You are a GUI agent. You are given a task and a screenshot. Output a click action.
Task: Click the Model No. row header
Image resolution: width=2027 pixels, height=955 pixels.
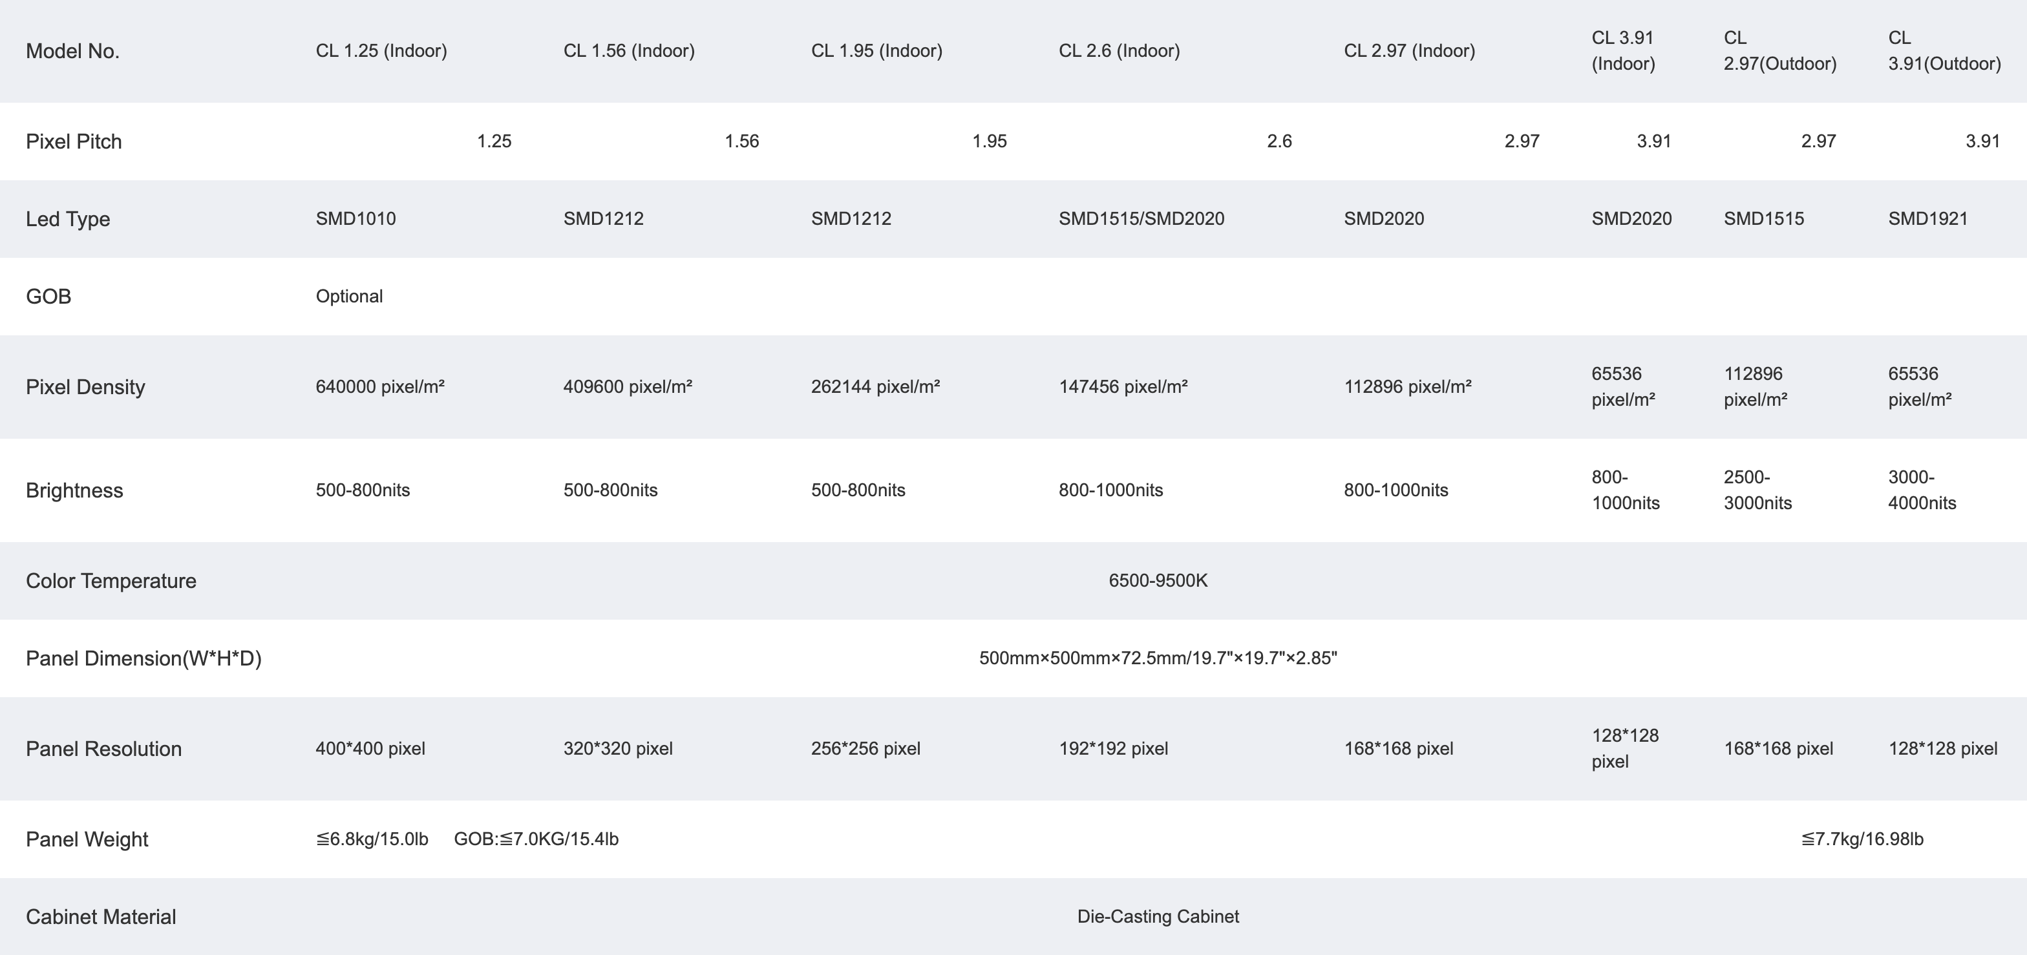pyautogui.click(x=72, y=51)
